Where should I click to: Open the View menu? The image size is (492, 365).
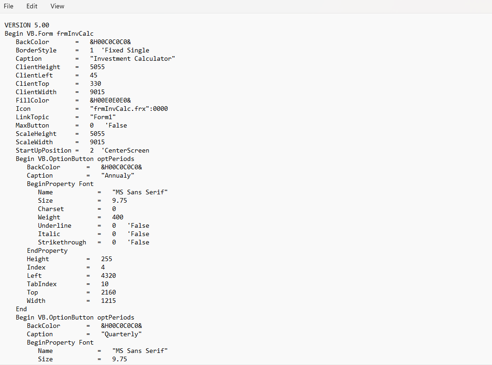[57, 6]
